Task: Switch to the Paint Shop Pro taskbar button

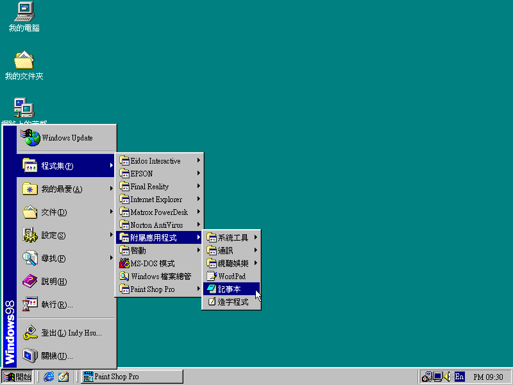Action: (131, 377)
